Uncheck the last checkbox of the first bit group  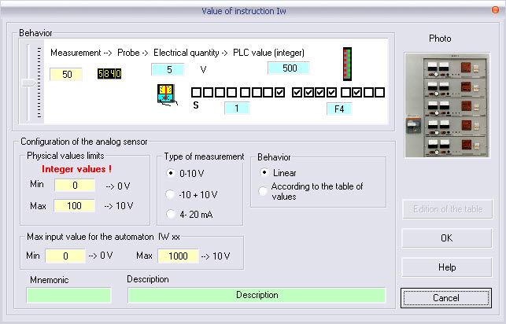click(x=280, y=93)
